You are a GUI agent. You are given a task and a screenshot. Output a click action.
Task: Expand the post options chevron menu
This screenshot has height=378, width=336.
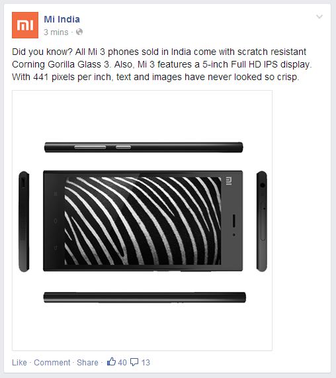[x=319, y=17]
